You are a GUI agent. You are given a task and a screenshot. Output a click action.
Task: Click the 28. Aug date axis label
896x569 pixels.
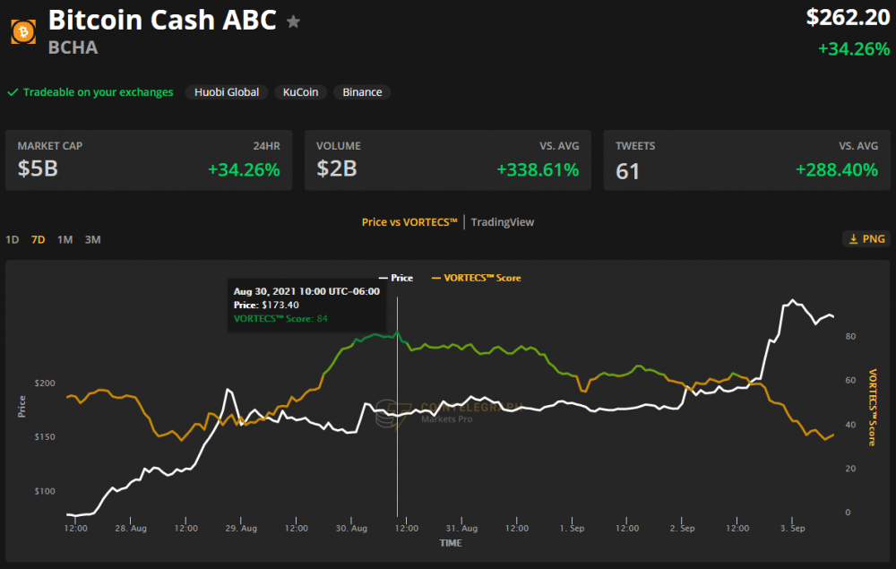(130, 529)
